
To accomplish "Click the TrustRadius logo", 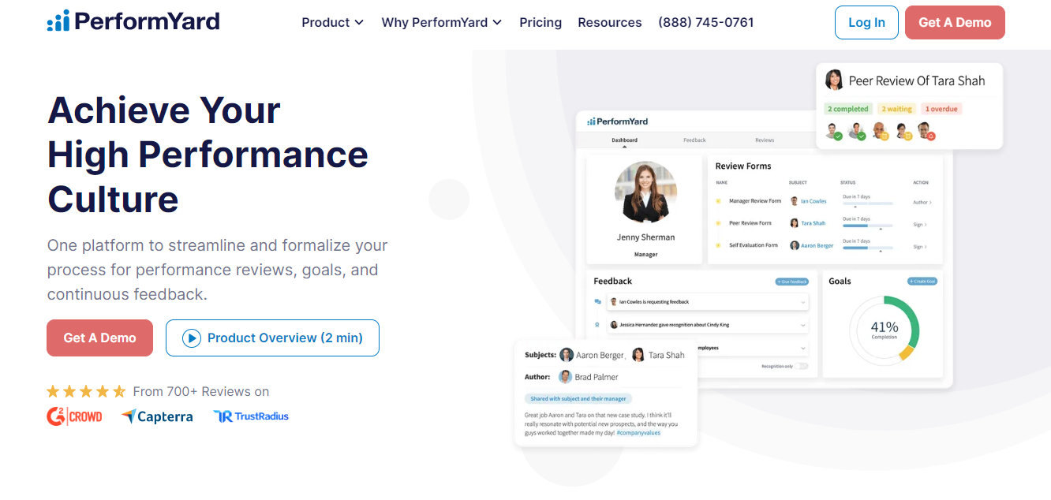I will coord(250,416).
